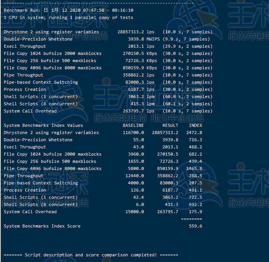269x262 pixels.
Task: Select the 3063.2 lpm Shell Scripts value
Action: 141,97
